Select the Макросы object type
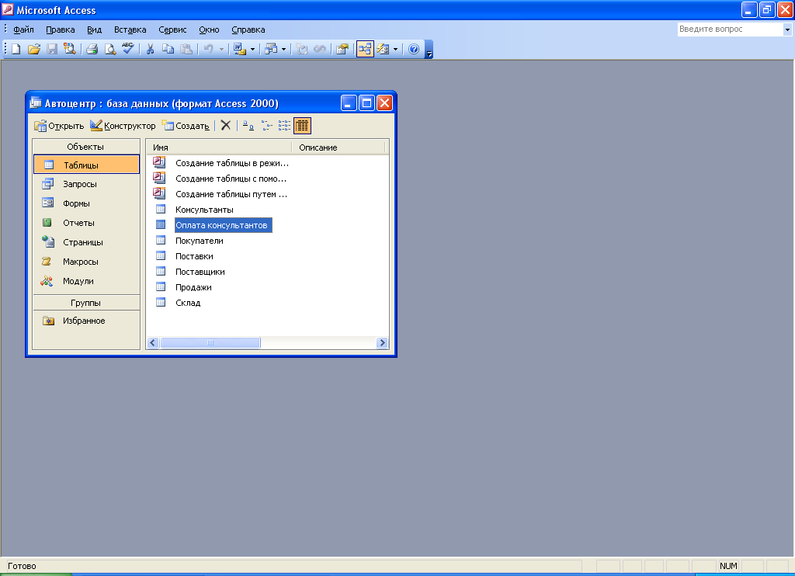Screen dimensions: 795x576 86,262
